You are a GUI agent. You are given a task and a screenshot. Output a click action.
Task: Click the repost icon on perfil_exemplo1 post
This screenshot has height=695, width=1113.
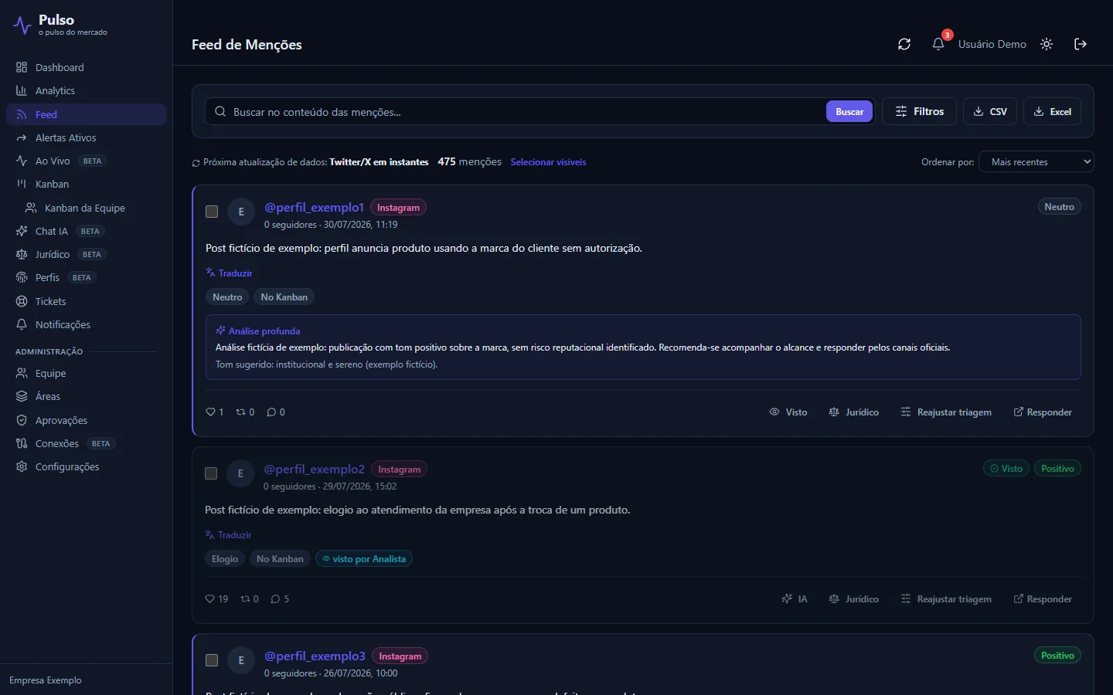(240, 412)
